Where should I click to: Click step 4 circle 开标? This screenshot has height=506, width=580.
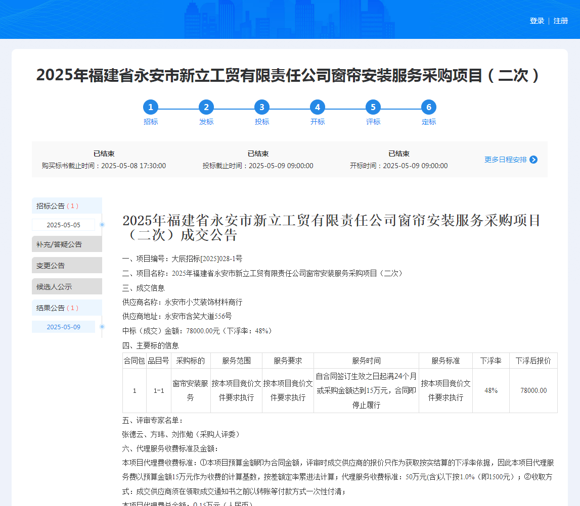click(318, 107)
